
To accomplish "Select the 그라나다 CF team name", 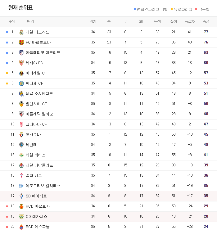I will click(36, 124).
